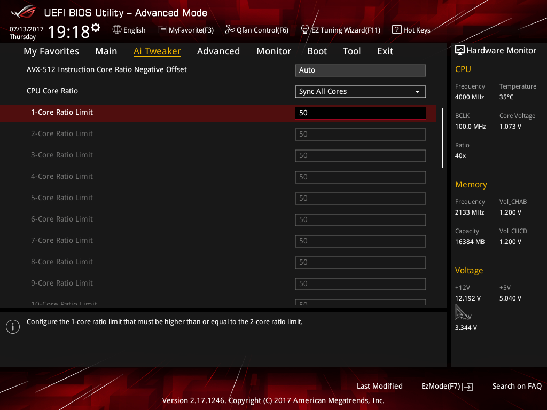Image resolution: width=547 pixels, height=410 pixels.
Task: Click the Hardware Monitor display icon
Action: pos(460,50)
